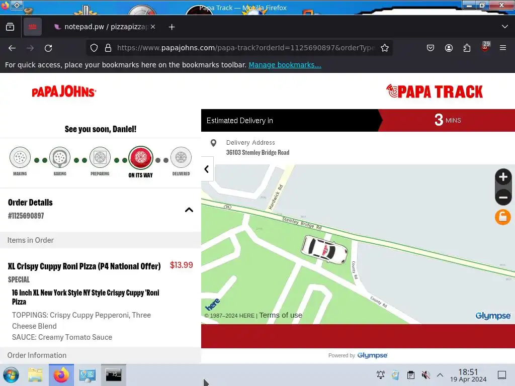Expand the hidden system tray icons arrow
The height and width of the screenshot is (386, 515).
pos(440,375)
